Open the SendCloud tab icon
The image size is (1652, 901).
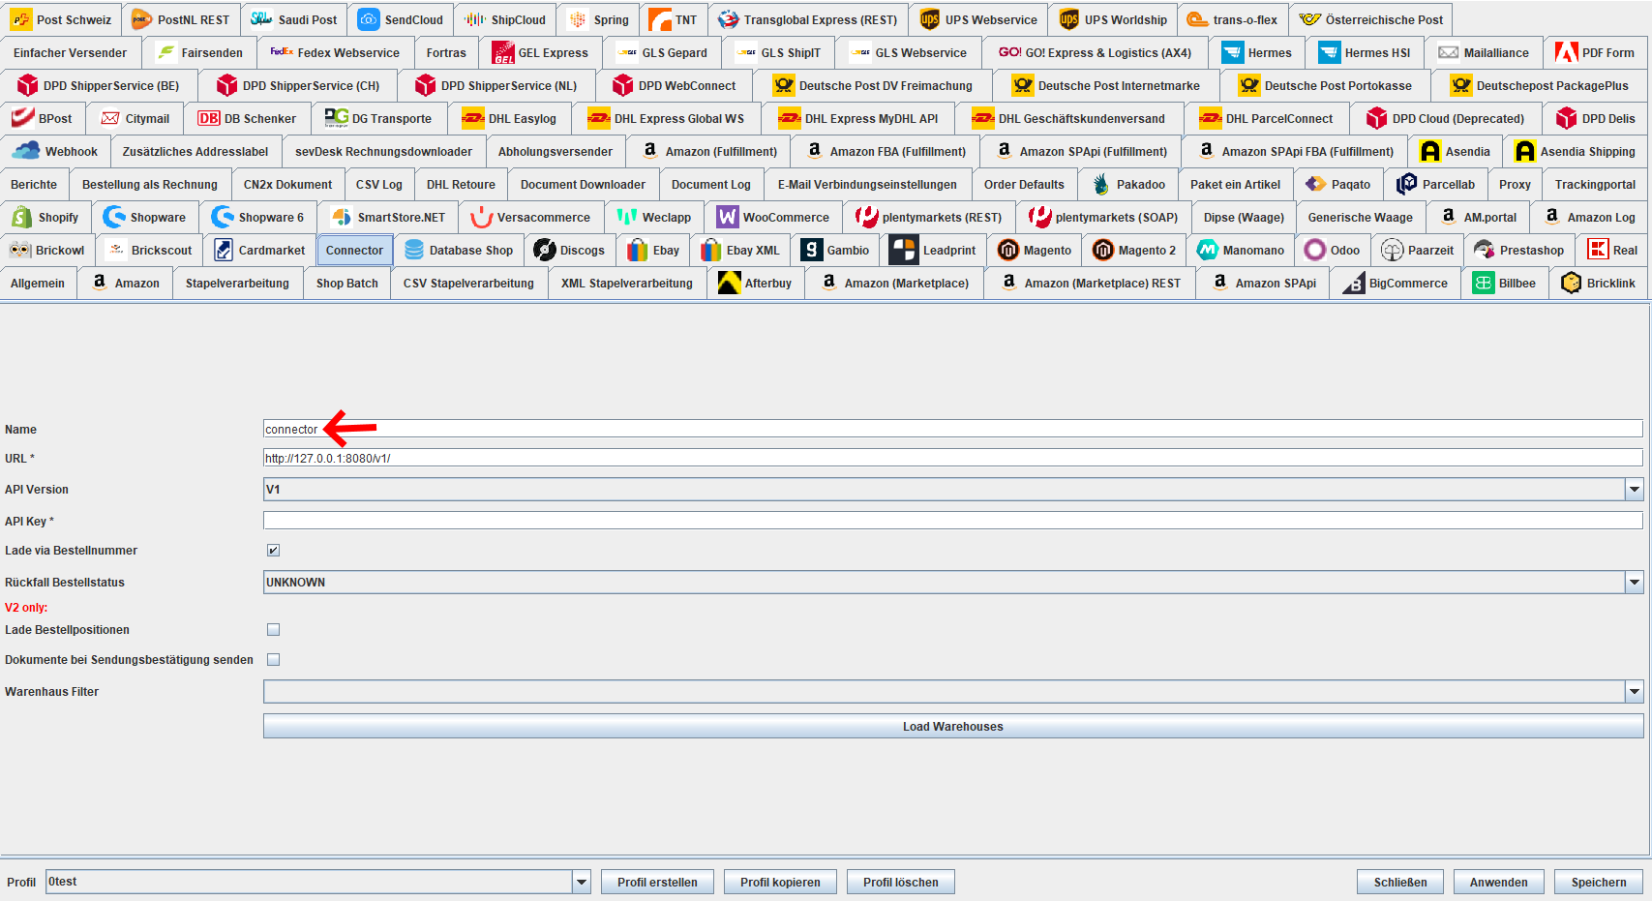coord(369,19)
